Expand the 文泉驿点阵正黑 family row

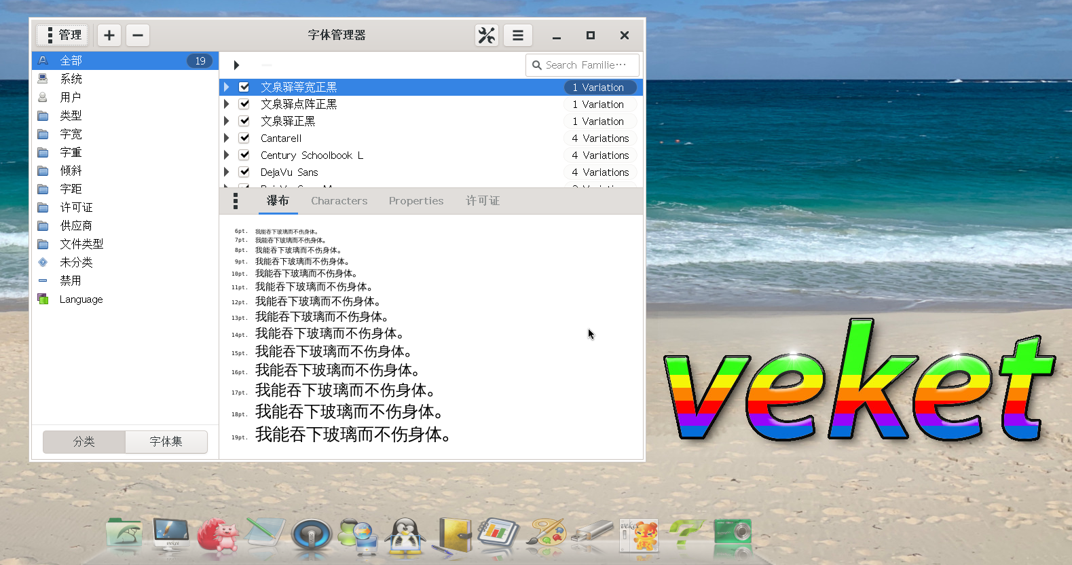coord(227,104)
